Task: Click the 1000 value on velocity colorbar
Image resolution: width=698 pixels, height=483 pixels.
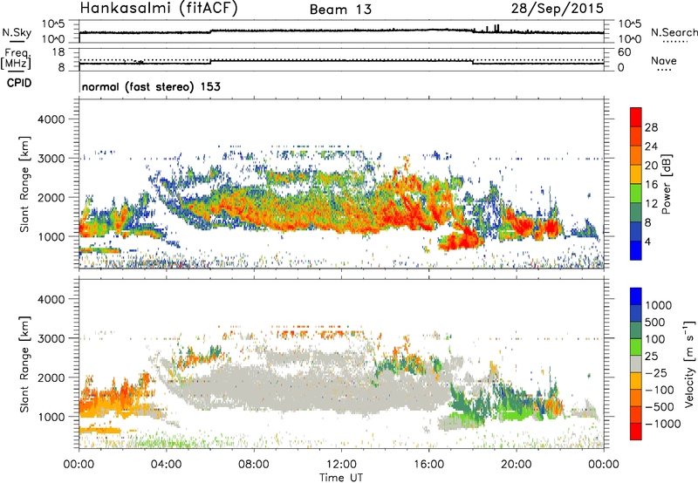Action: [659, 305]
